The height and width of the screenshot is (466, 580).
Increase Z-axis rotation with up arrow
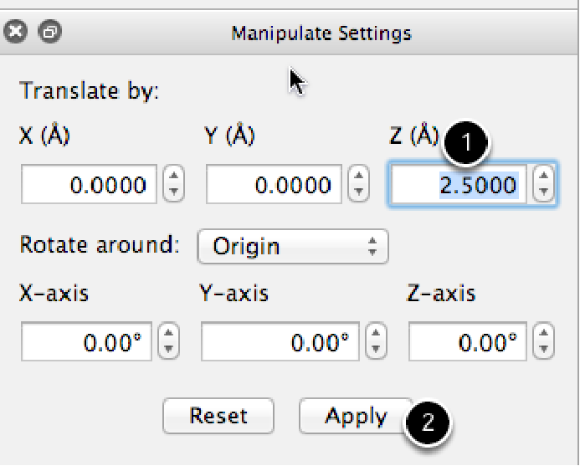pos(545,334)
